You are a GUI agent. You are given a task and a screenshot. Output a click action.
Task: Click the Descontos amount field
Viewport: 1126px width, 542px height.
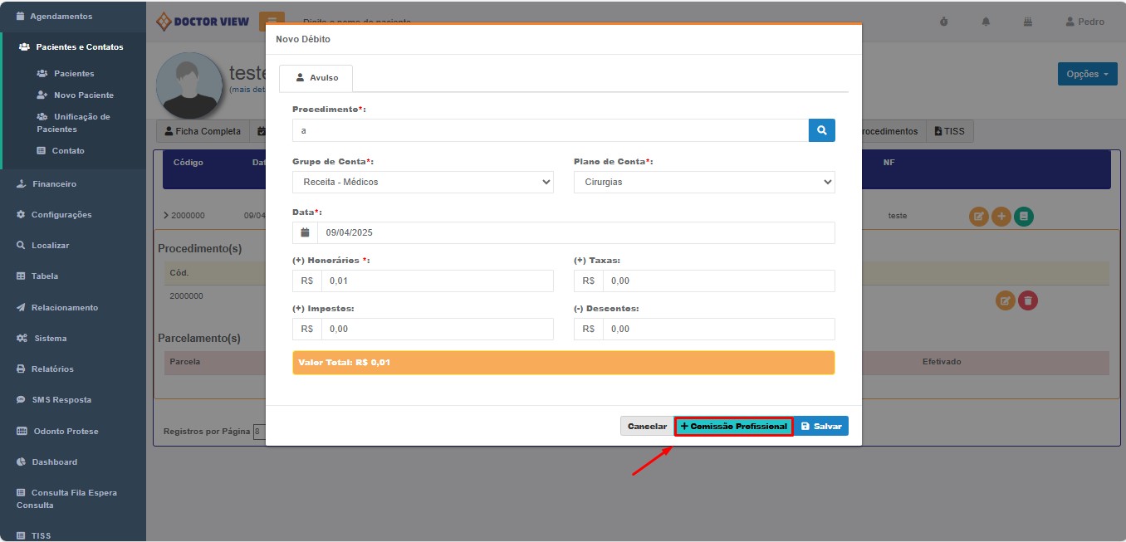(x=718, y=330)
